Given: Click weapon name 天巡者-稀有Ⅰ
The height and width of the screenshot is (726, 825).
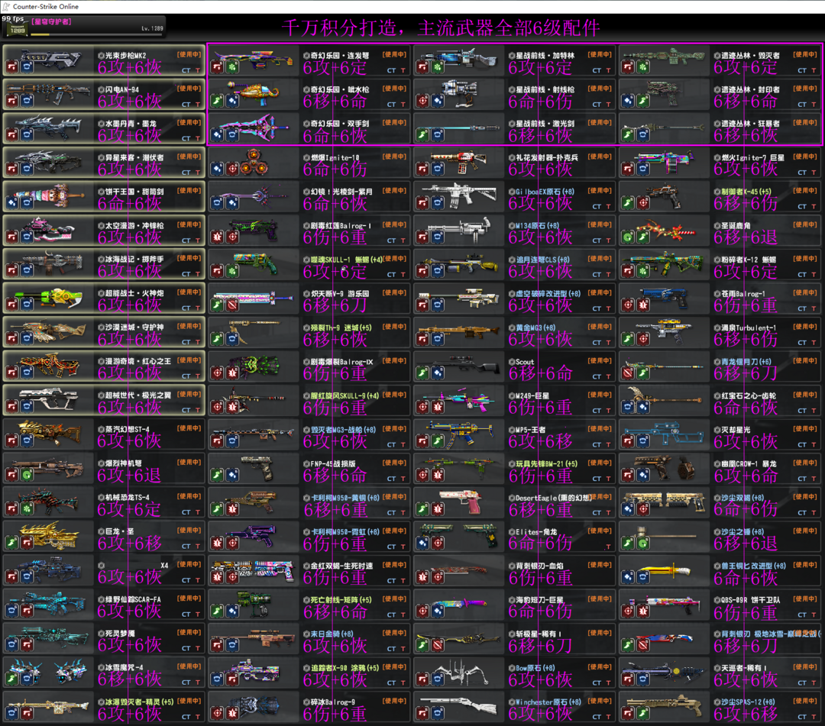Looking at the screenshot, I should coord(744,668).
